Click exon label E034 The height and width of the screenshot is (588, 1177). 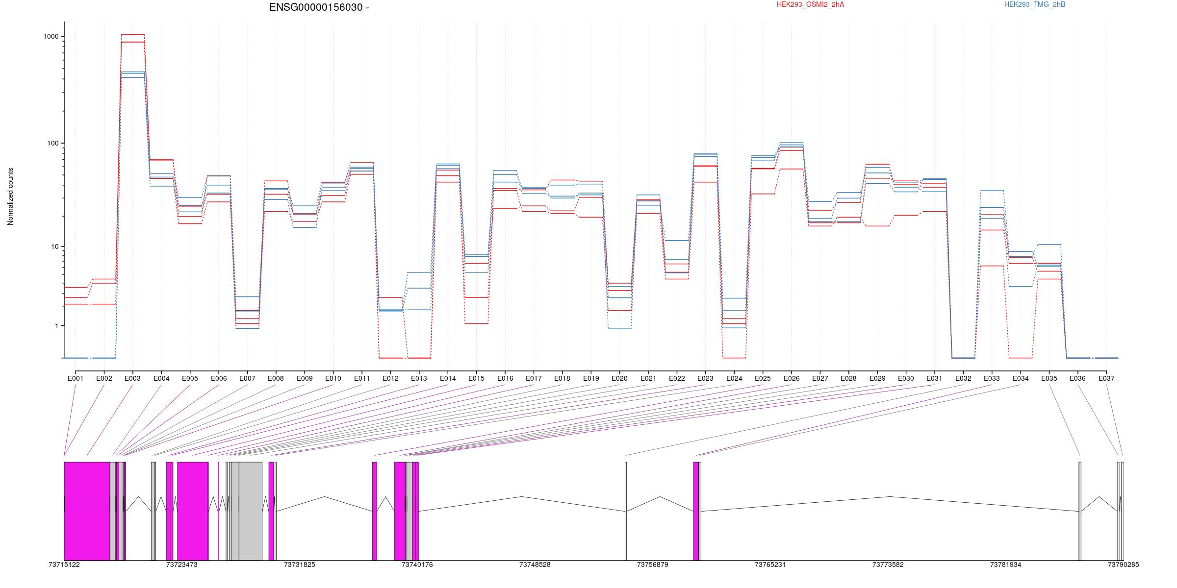(1021, 378)
